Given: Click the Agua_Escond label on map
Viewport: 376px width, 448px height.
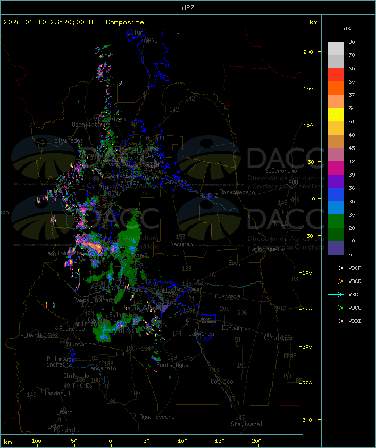Looking at the screenshot, I should click(x=157, y=417).
